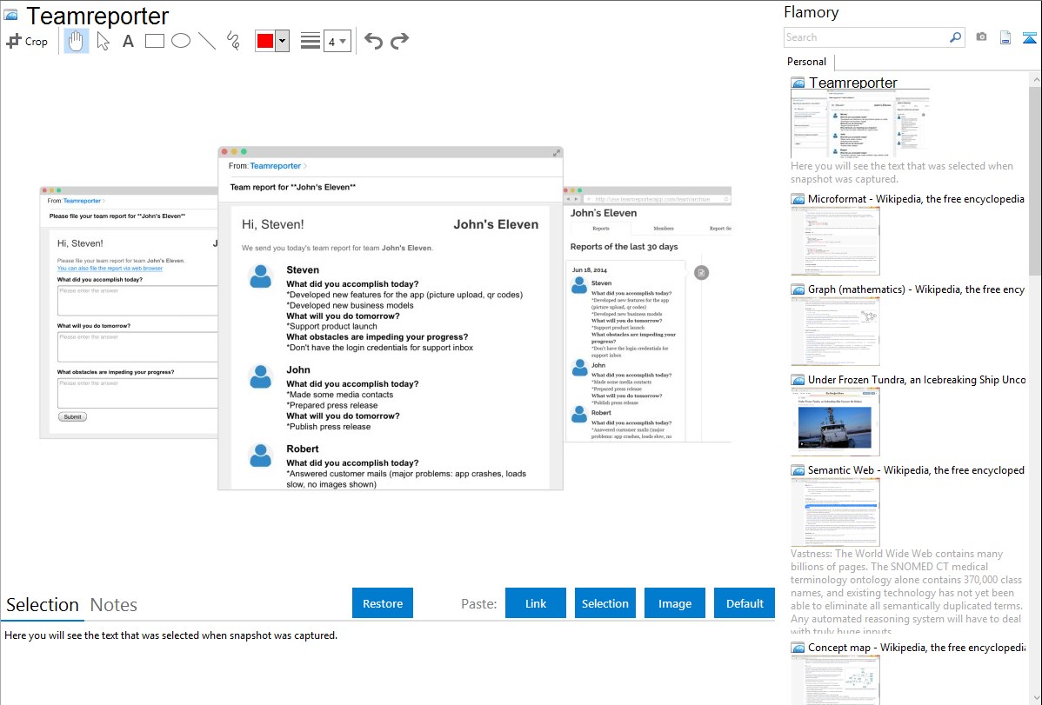Viewport: 1042px width, 705px height.
Task: Select the Crop tool
Action: pyautogui.click(x=27, y=41)
